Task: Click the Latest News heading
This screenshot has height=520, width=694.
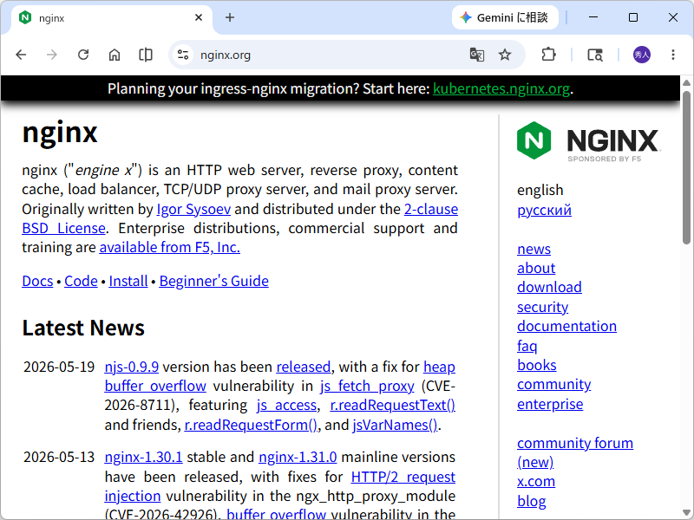Action: (x=83, y=328)
